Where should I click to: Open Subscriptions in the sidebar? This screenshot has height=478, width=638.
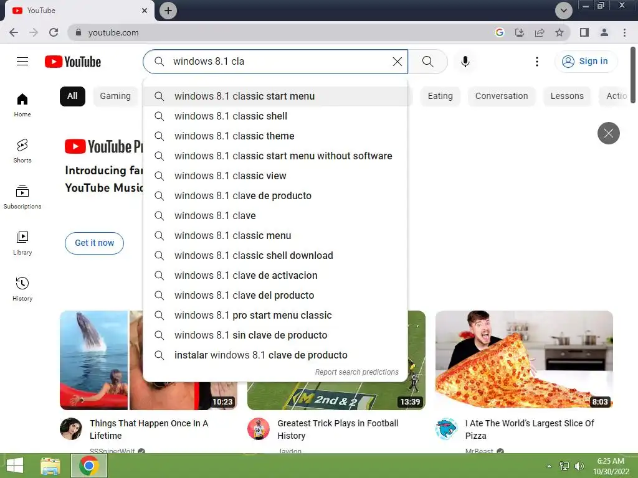[22, 197]
